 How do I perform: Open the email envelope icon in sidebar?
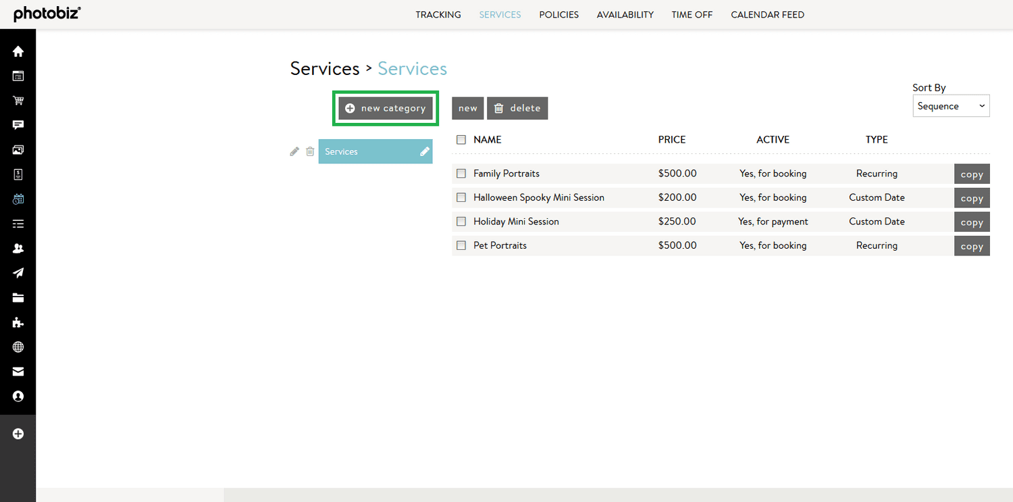pyautogui.click(x=18, y=372)
